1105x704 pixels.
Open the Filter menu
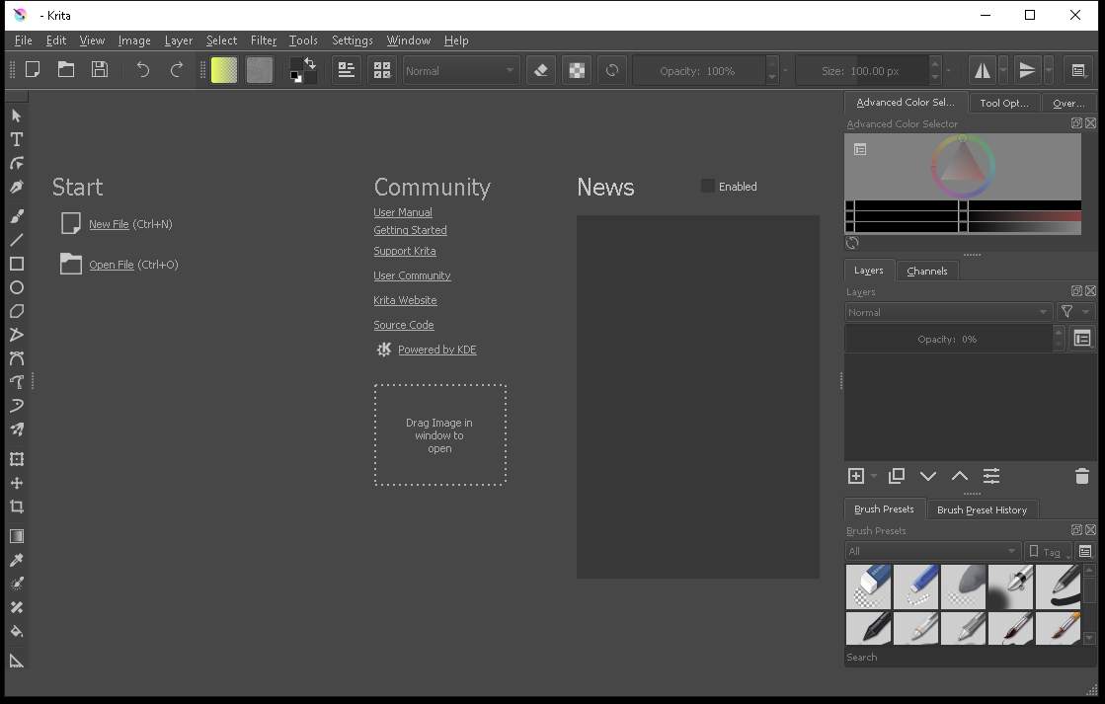point(263,40)
